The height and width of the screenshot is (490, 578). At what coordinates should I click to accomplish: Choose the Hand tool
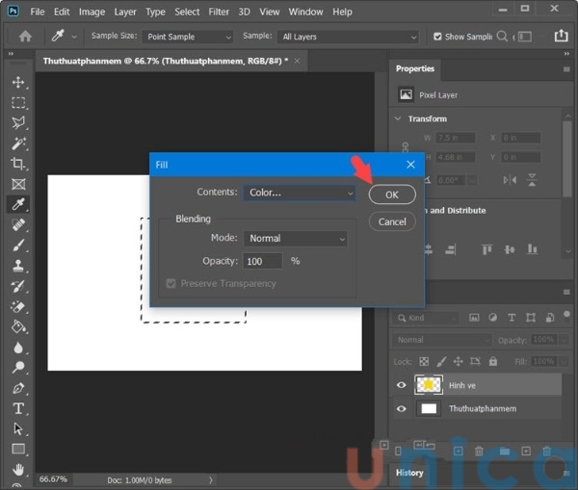point(18,470)
